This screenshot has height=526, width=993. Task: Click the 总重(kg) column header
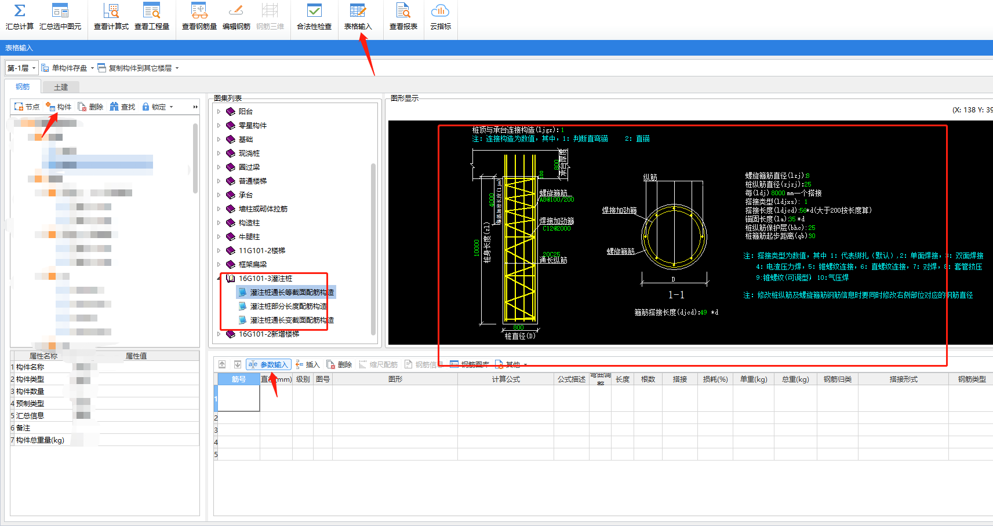795,379
